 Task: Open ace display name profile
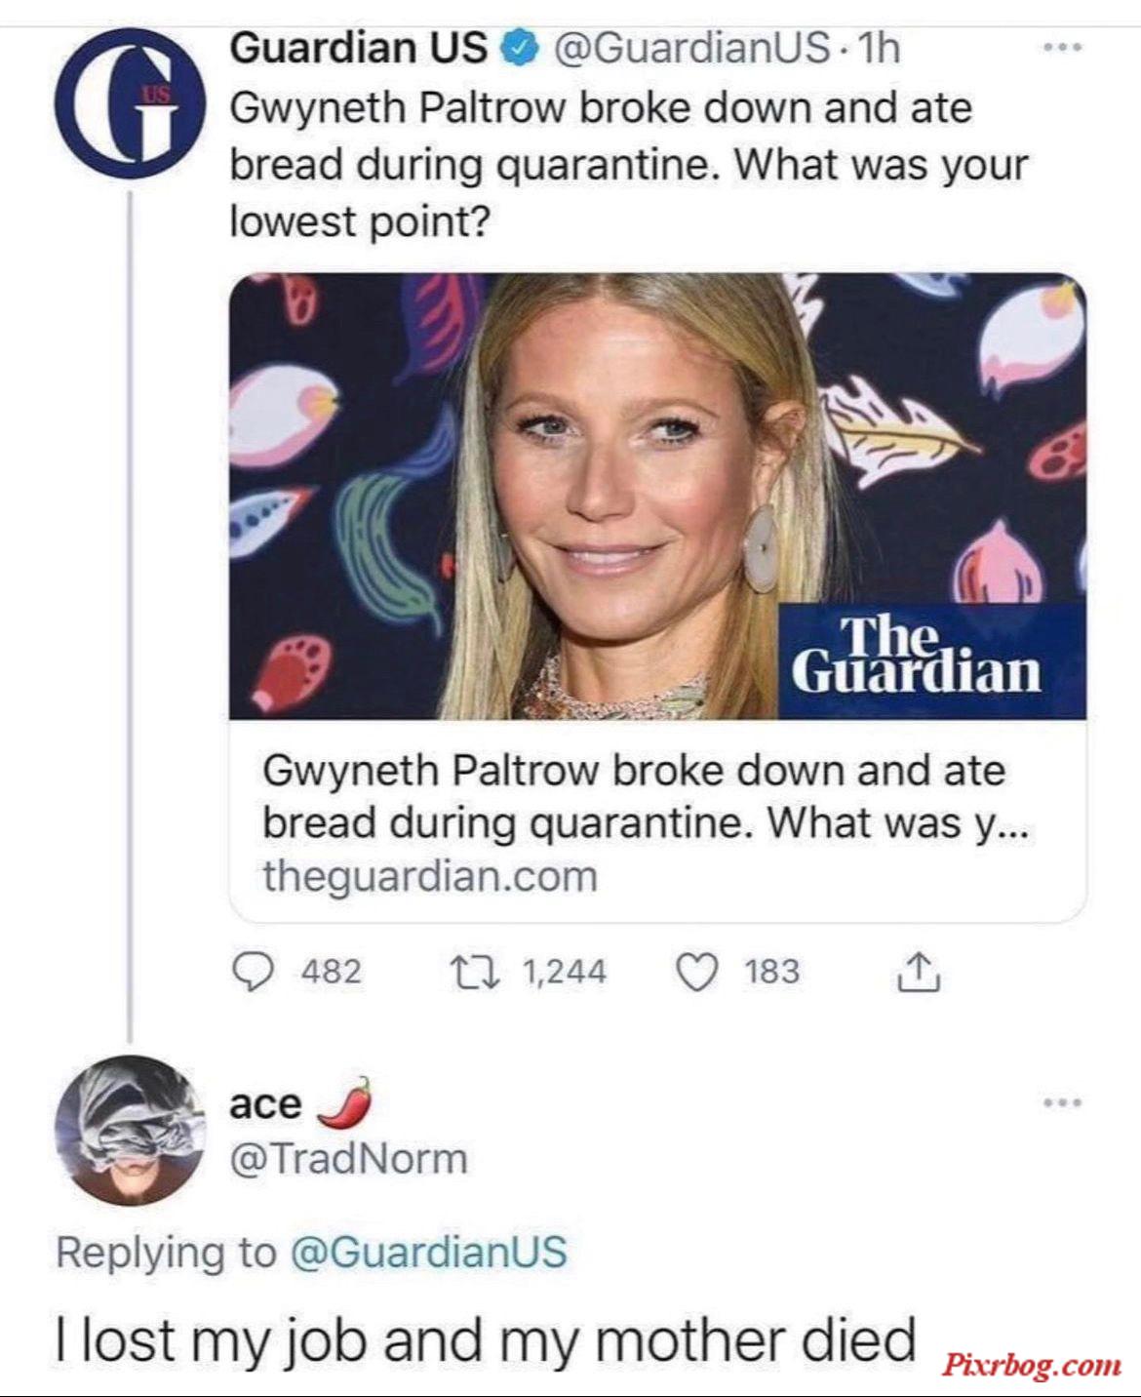pyautogui.click(x=265, y=1104)
